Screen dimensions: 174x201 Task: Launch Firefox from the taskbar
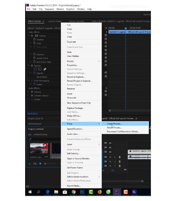[x=99, y=192]
